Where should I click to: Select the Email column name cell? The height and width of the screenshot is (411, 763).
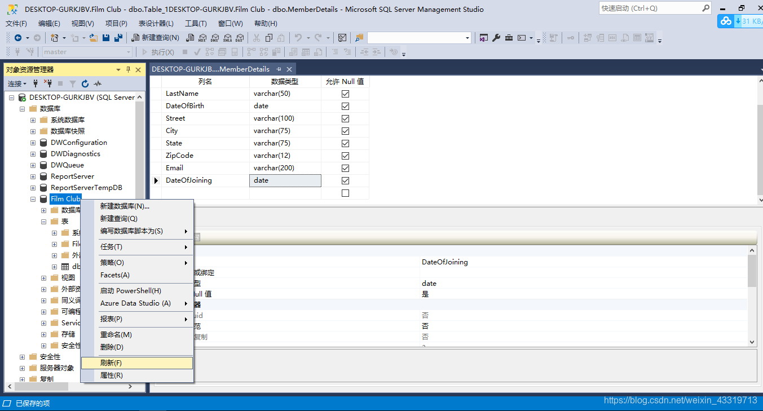206,168
